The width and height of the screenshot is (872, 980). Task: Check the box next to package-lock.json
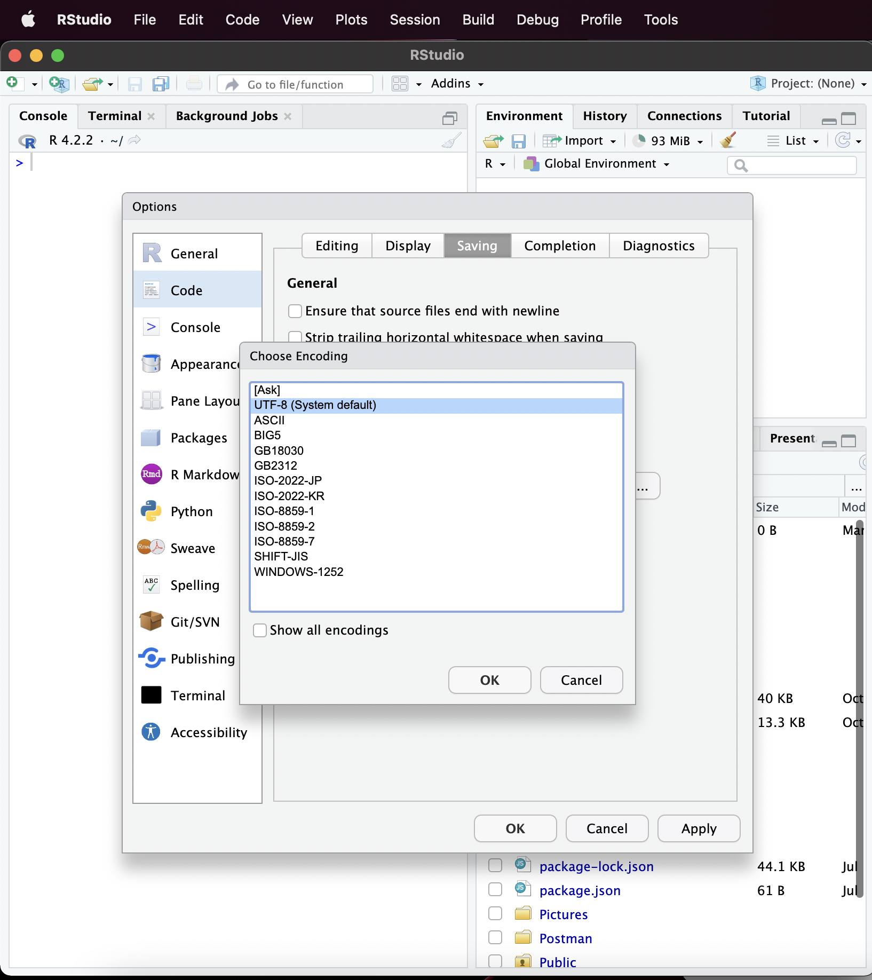pos(495,865)
